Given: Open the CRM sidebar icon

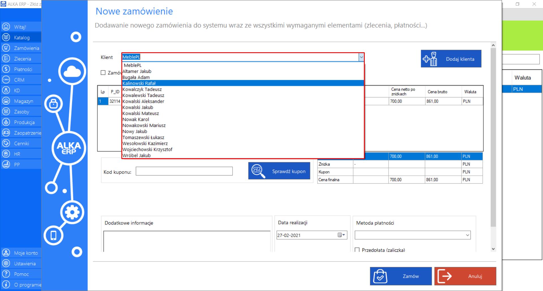Looking at the screenshot, I should (x=6, y=80).
